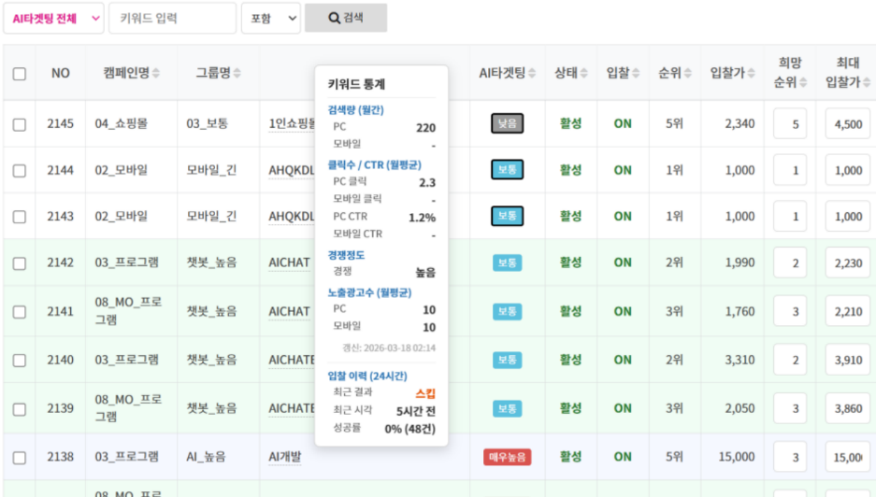This screenshot has height=497, width=876.
Task: Click the 0% (48건) success rate value
Action: (410, 429)
